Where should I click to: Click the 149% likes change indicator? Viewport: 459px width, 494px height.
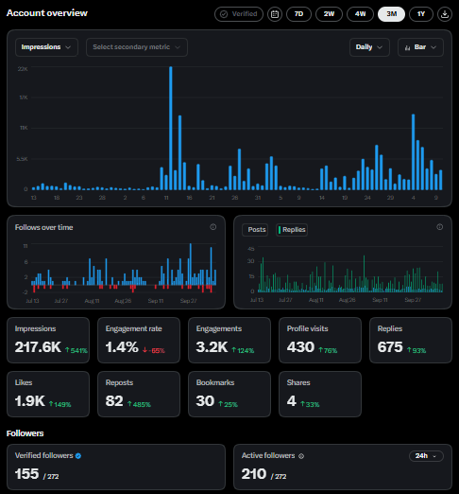[x=59, y=404]
